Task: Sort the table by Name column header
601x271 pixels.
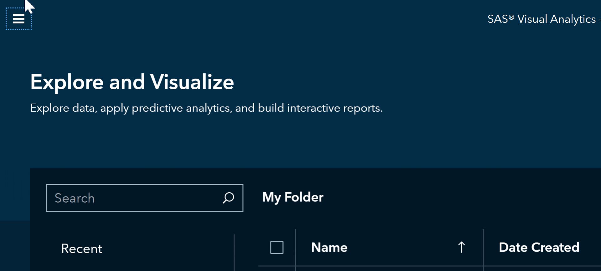Action: pos(329,247)
